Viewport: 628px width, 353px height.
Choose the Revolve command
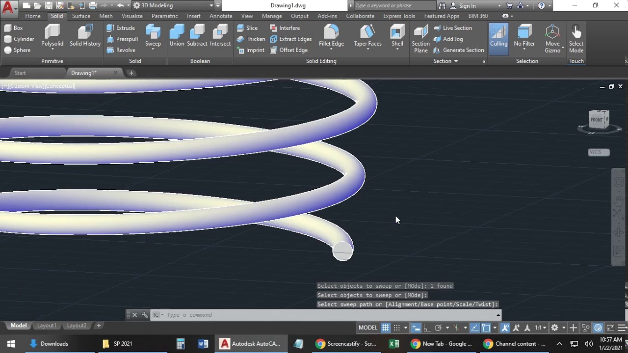121,50
